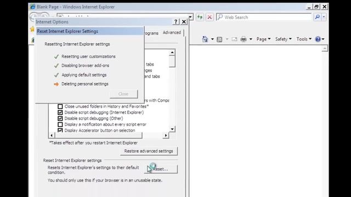Click the 'Deleting personal settings' step text
The image size is (351, 197).
pos(85,84)
